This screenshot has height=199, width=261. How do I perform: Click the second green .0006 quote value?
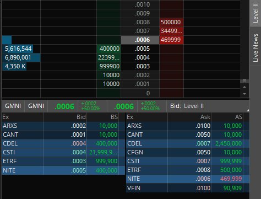pos(124,106)
